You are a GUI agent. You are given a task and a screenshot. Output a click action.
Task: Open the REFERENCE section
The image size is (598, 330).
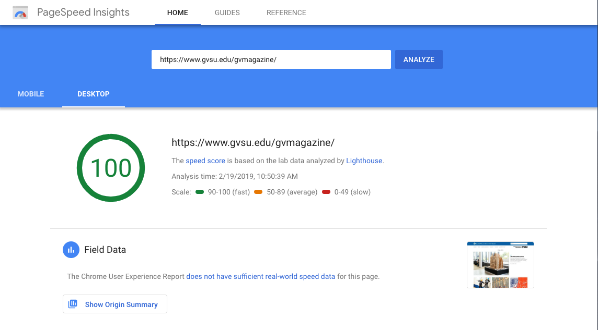286,13
